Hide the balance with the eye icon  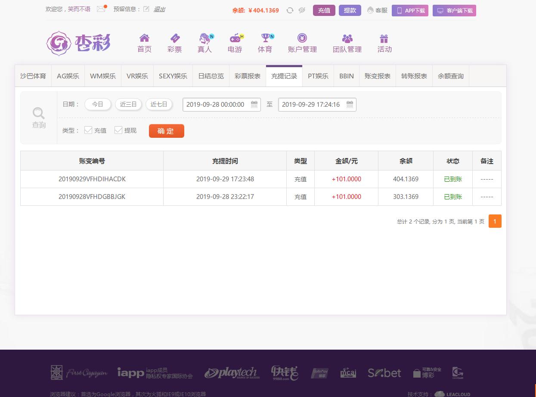tap(302, 10)
